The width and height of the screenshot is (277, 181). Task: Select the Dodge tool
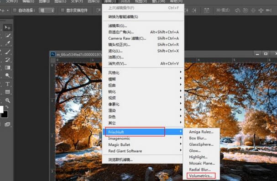coord(8,75)
